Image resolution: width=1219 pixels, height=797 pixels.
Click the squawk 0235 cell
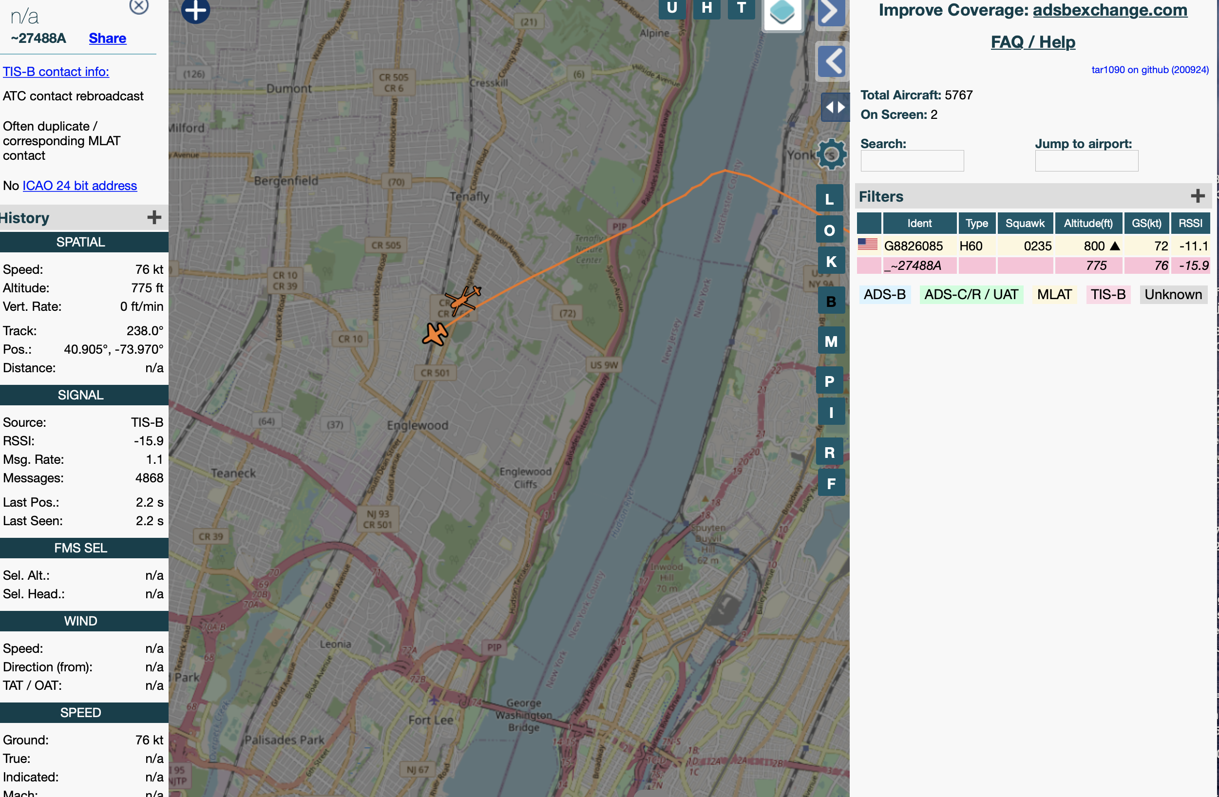coord(1025,246)
